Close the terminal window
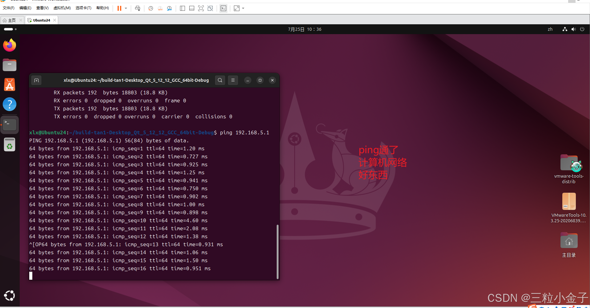 pos(272,80)
